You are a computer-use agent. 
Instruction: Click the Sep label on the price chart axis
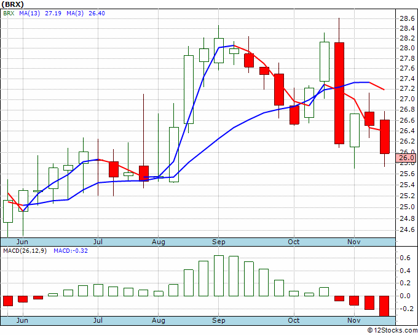219,242
